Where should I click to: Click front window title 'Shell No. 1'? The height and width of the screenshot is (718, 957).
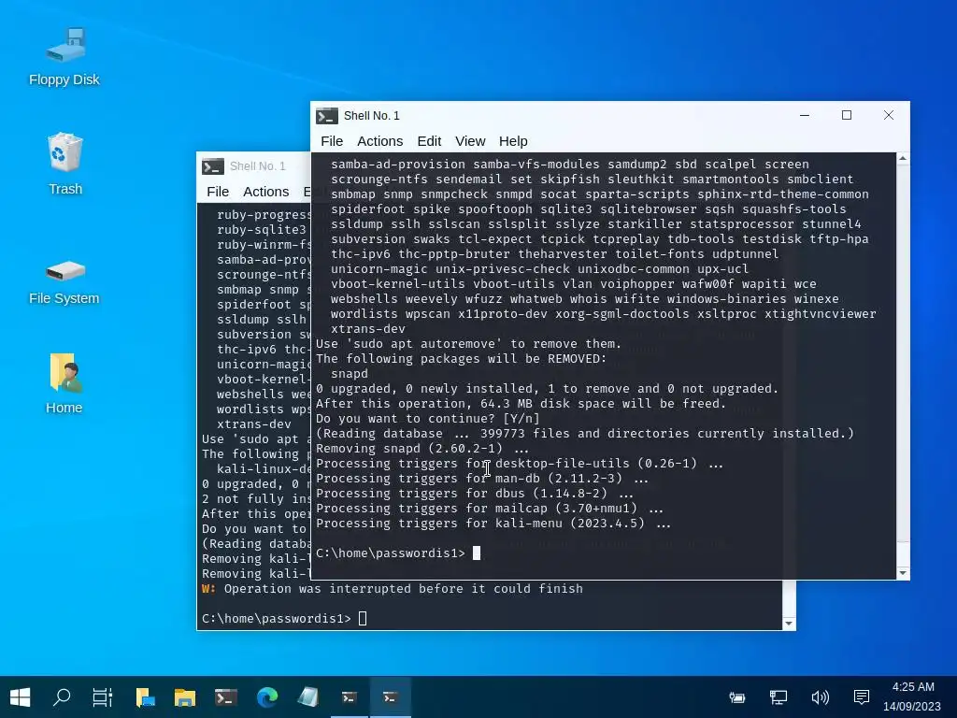click(x=372, y=116)
